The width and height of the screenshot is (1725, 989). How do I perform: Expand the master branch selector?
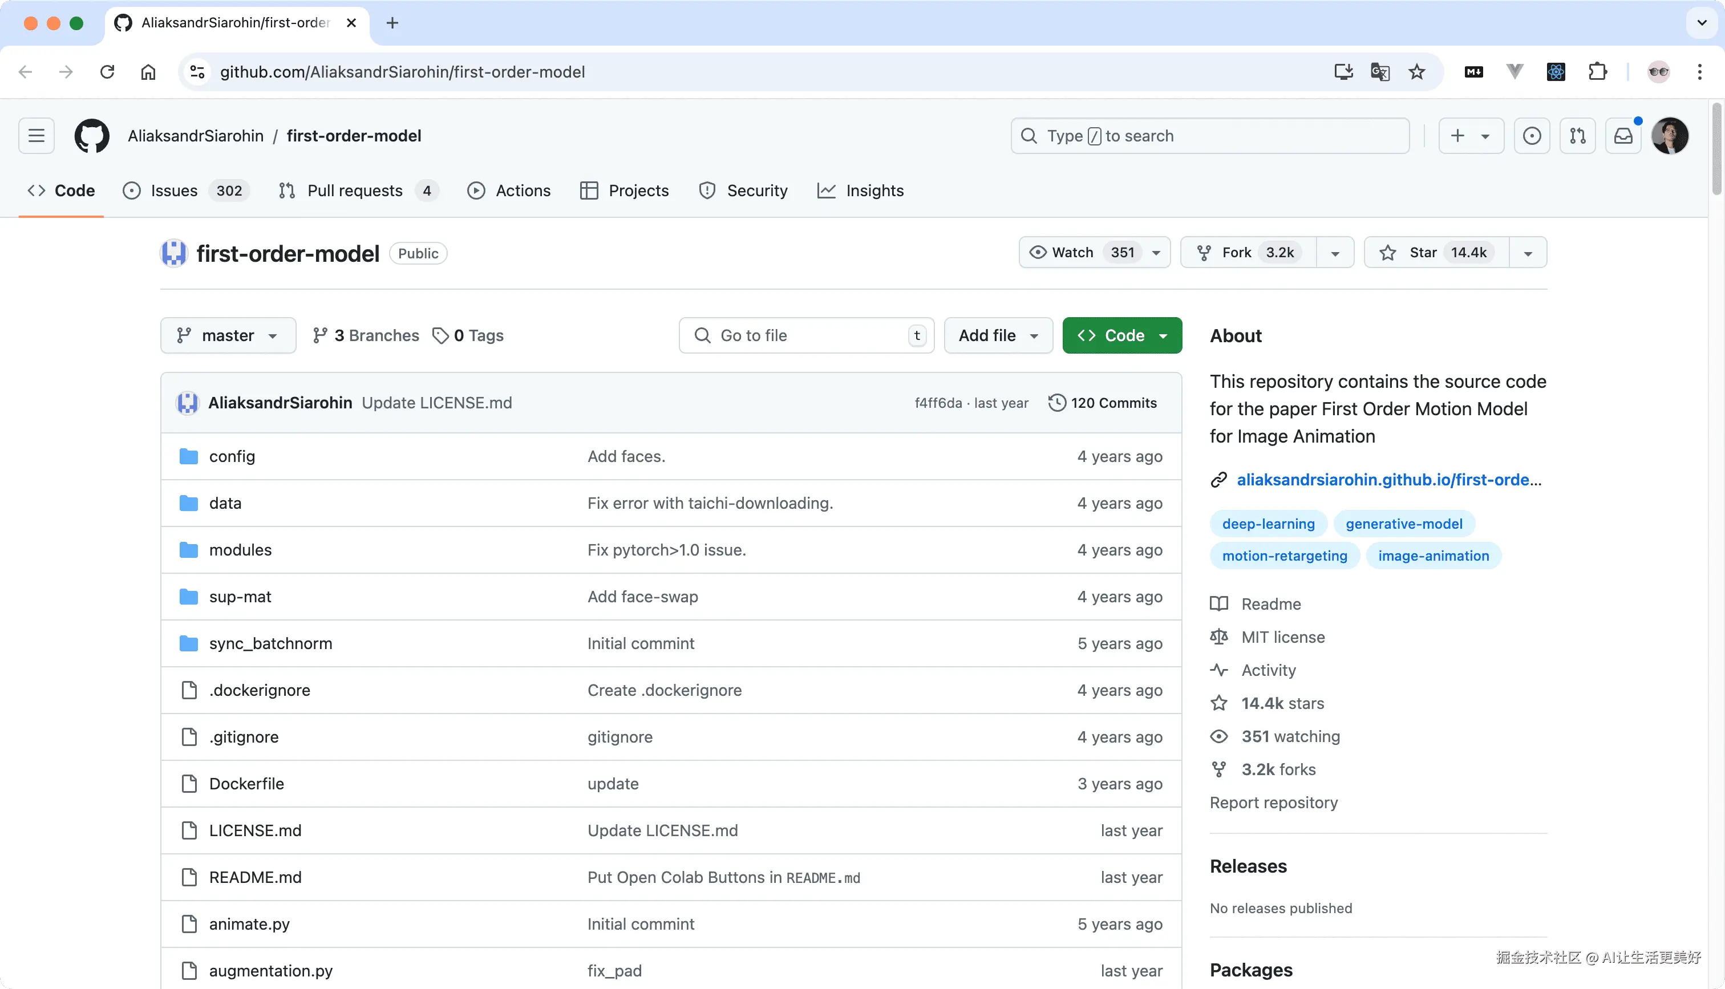pyautogui.click(x=228, y=335)
